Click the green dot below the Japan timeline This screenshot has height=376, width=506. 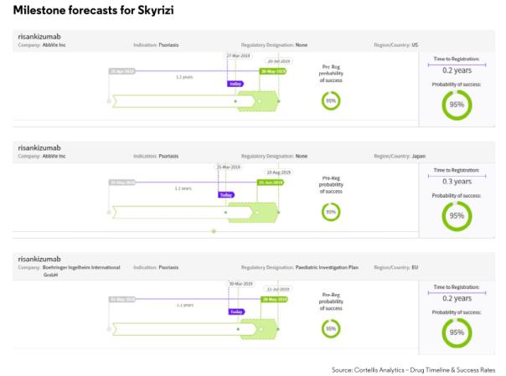click(x=214, y=231)
